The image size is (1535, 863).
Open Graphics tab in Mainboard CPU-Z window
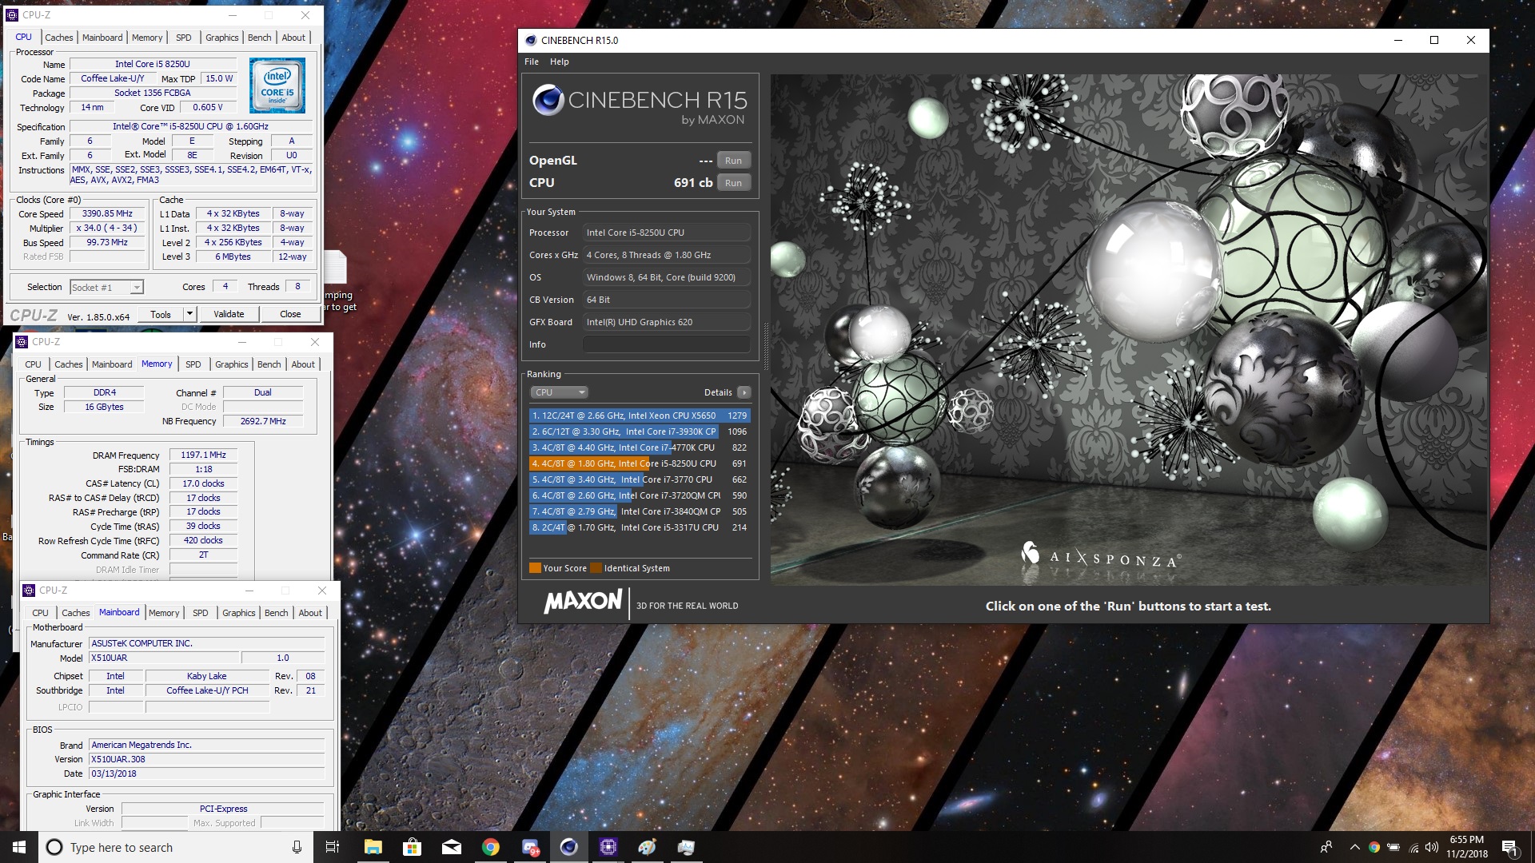coord(238,613)
